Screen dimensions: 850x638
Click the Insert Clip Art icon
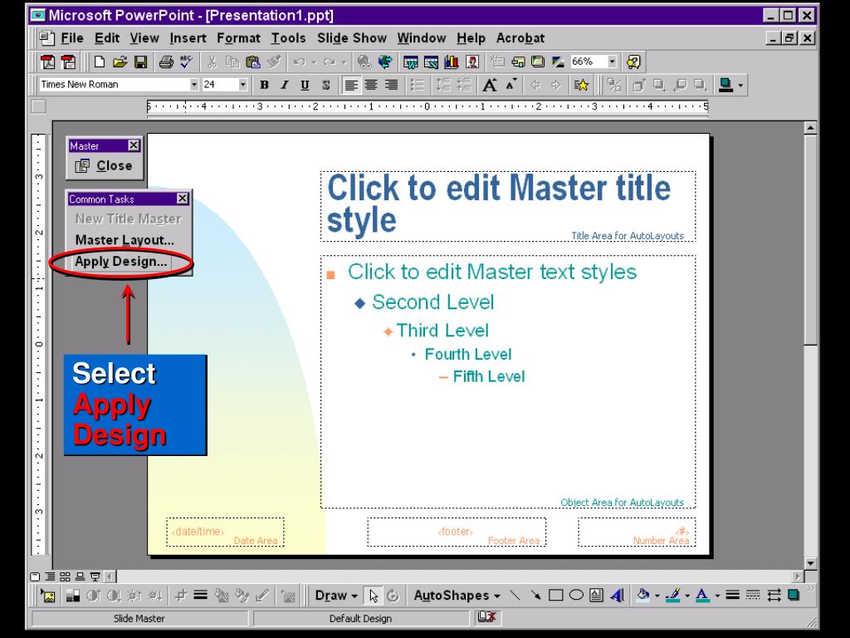(x=472, y=61)
